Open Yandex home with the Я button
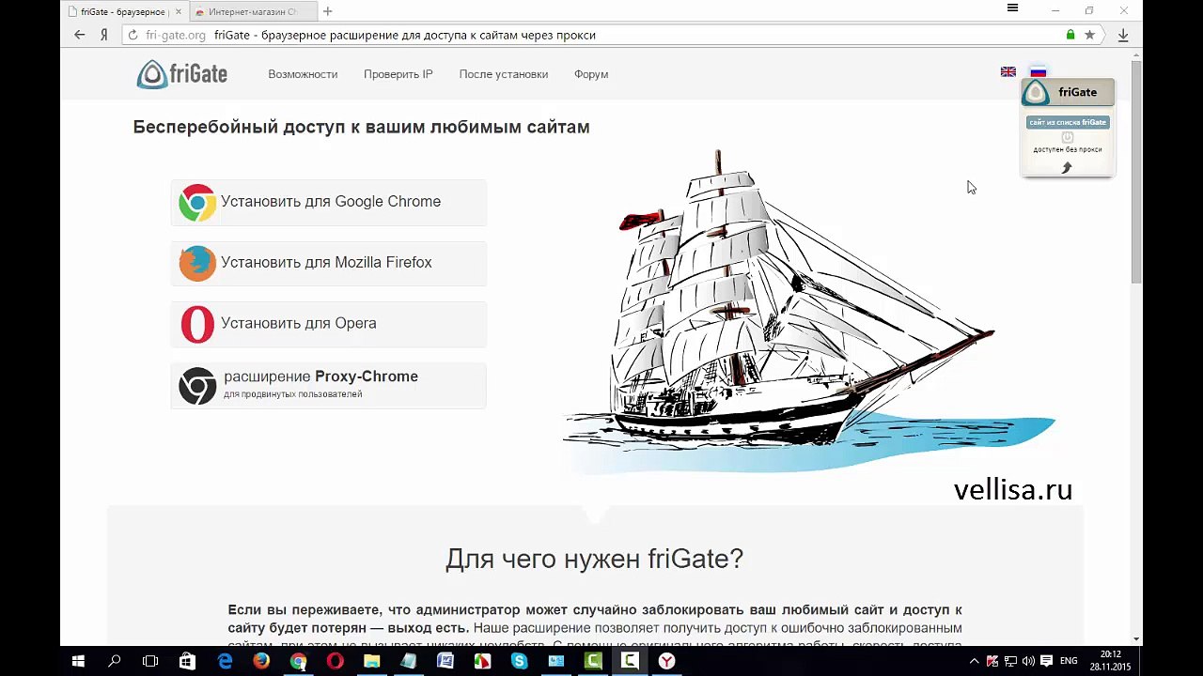Image resolution: width=1203 pixels, height=676 pixels. pyautogui.click(x=104, y=35)
